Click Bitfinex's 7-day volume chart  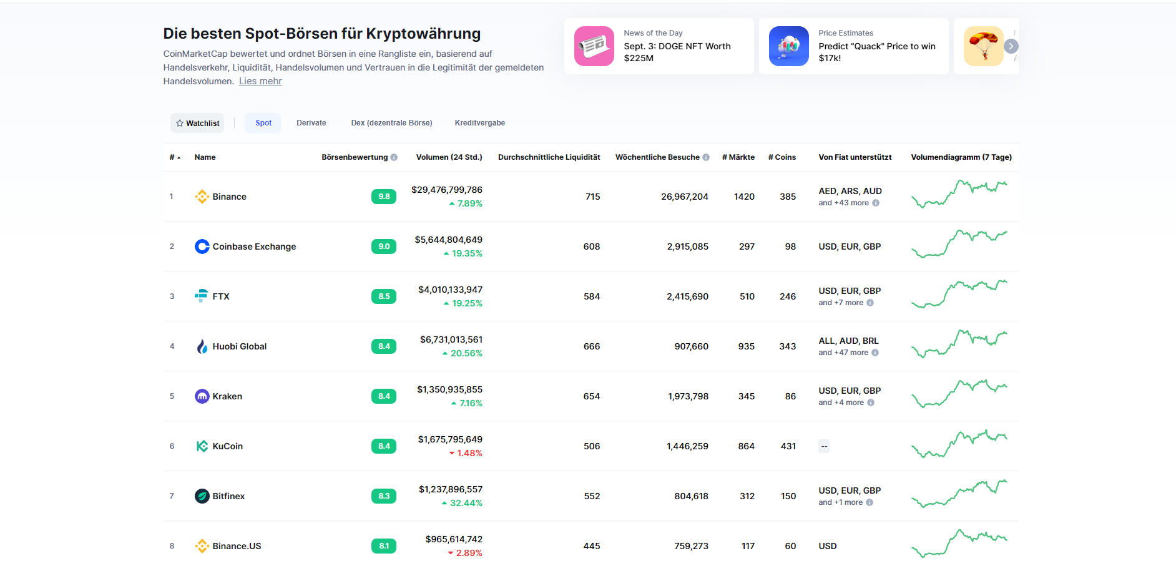tap(959, 494)
